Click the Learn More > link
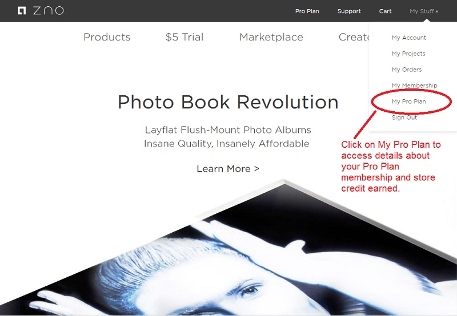 pyautogui.click(x=228, y=169)
